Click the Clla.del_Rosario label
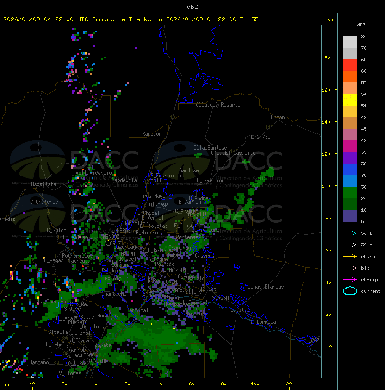The width and height of the screenshot is (385, 390). [218, 105]
